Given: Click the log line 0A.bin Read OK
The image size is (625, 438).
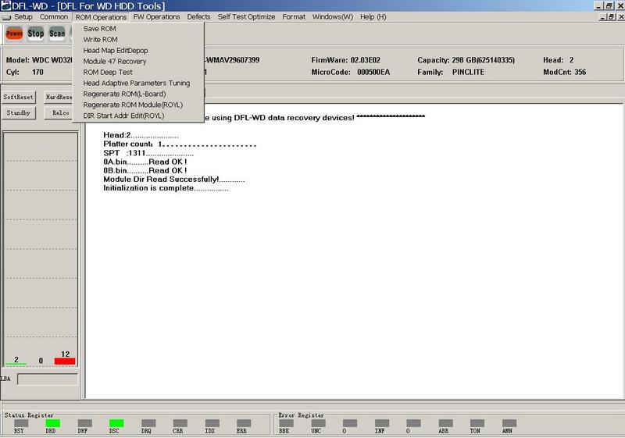Looking at the screenshot, I should (145, 162).
